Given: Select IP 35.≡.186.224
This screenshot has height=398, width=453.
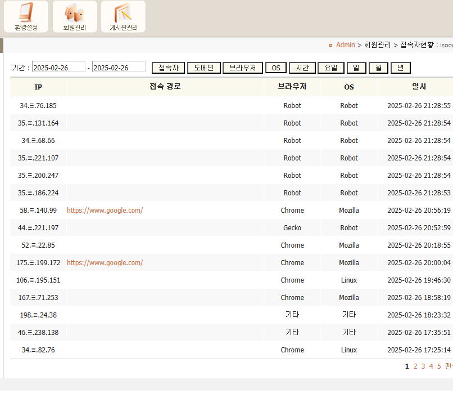Looking at the screenshot, I should (38, 193).
